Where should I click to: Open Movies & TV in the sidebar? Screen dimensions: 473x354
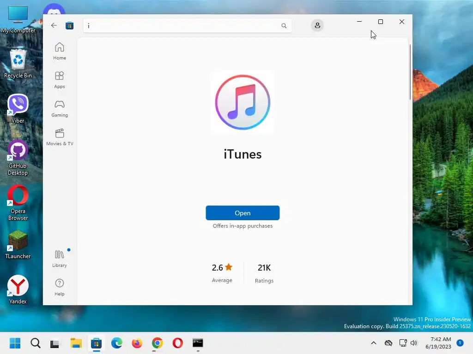point(60,137)
